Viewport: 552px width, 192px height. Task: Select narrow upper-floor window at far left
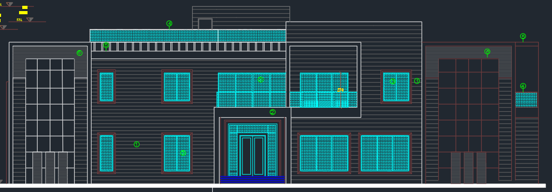click(x=107, y=87)
